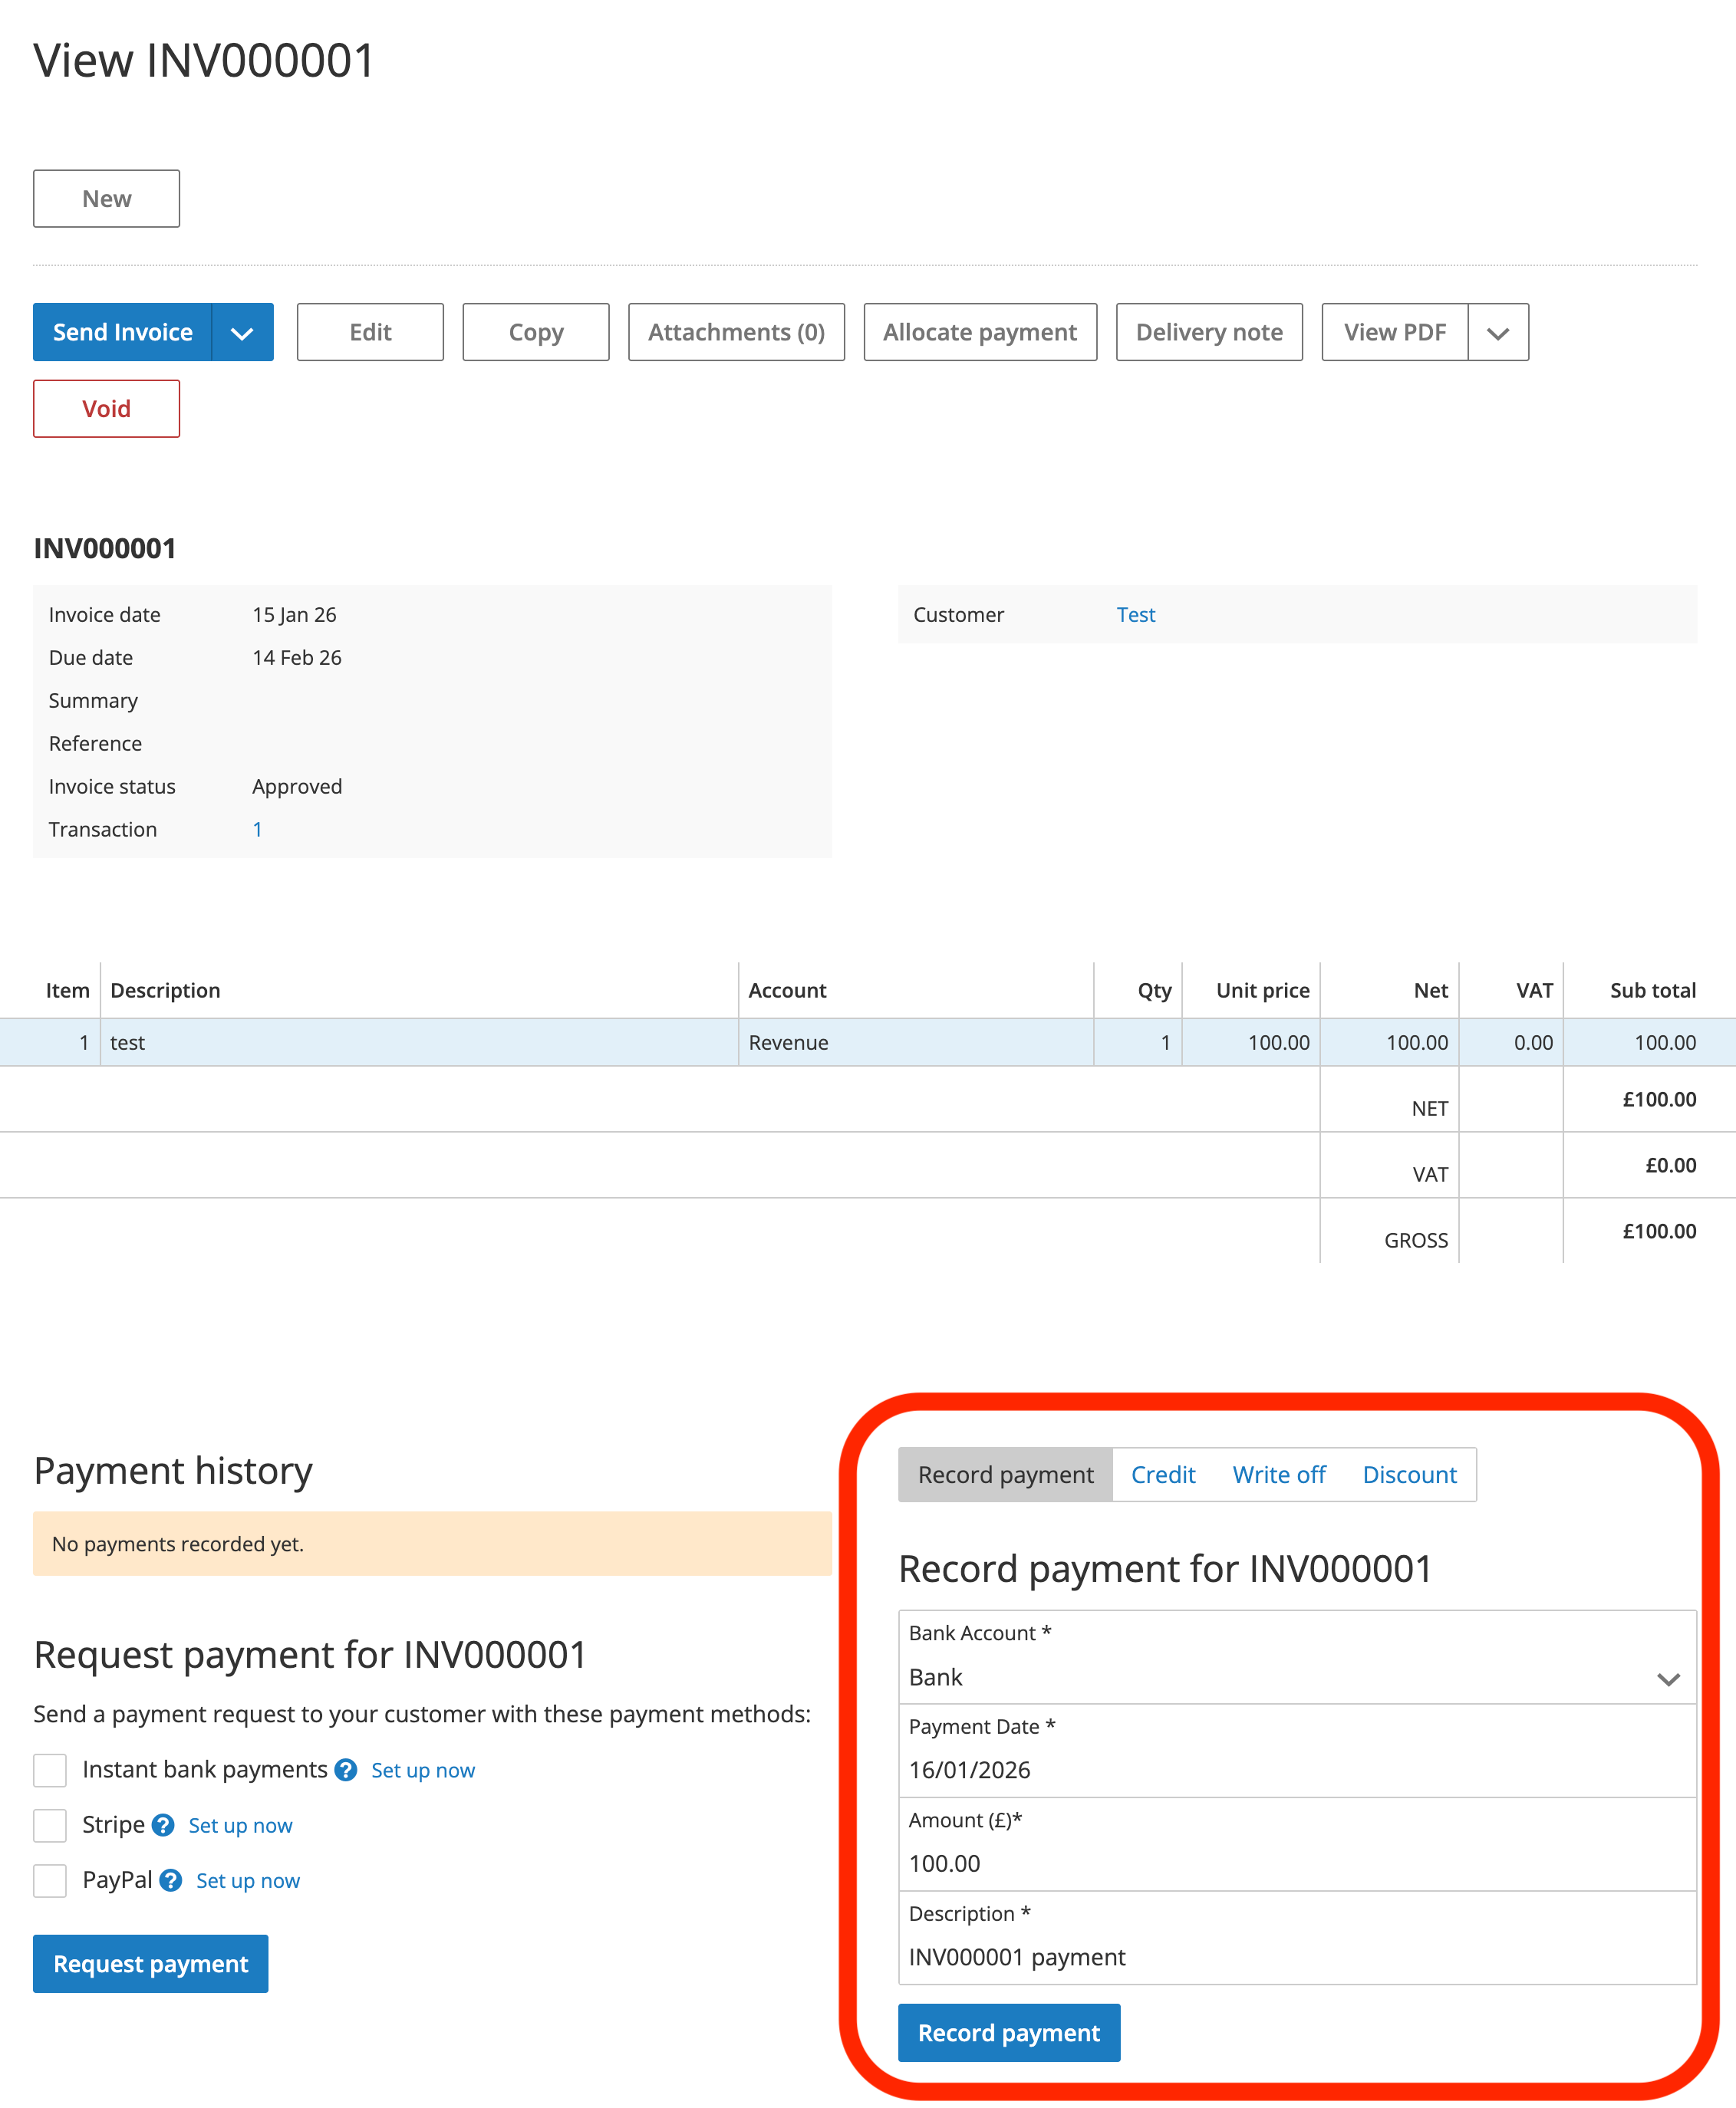Check the PayPal payment method checkbox

(50, 1880)
